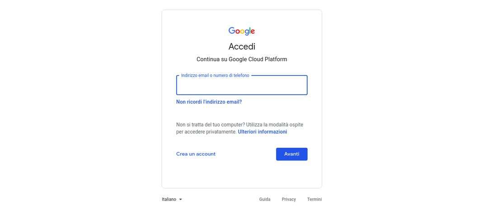Click 'Crea un account'

196,154
